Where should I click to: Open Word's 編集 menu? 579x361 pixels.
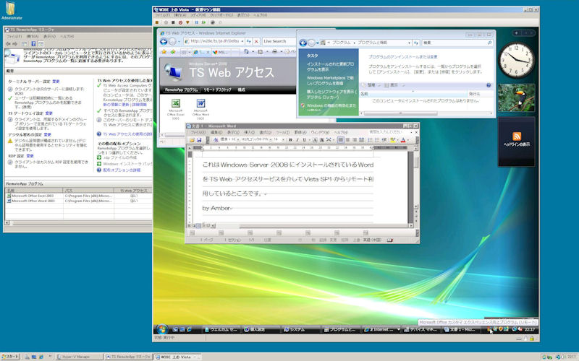click(216, 132)
